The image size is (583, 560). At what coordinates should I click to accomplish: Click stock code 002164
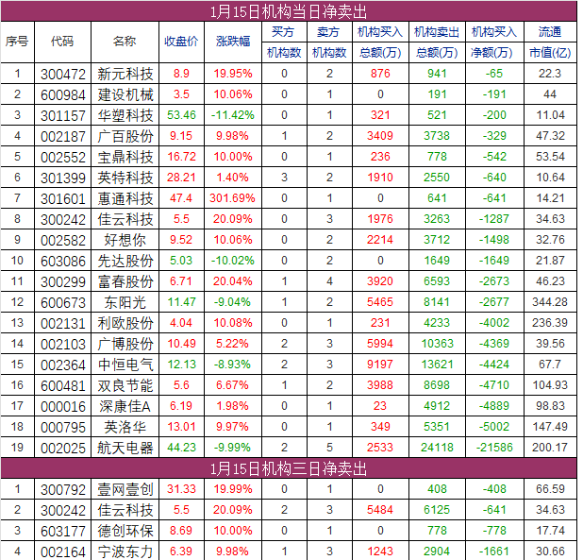(63, 552)
